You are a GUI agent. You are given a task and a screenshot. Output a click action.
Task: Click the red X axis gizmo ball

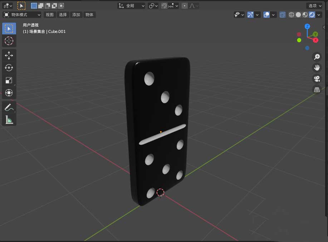tap(315, 40)
